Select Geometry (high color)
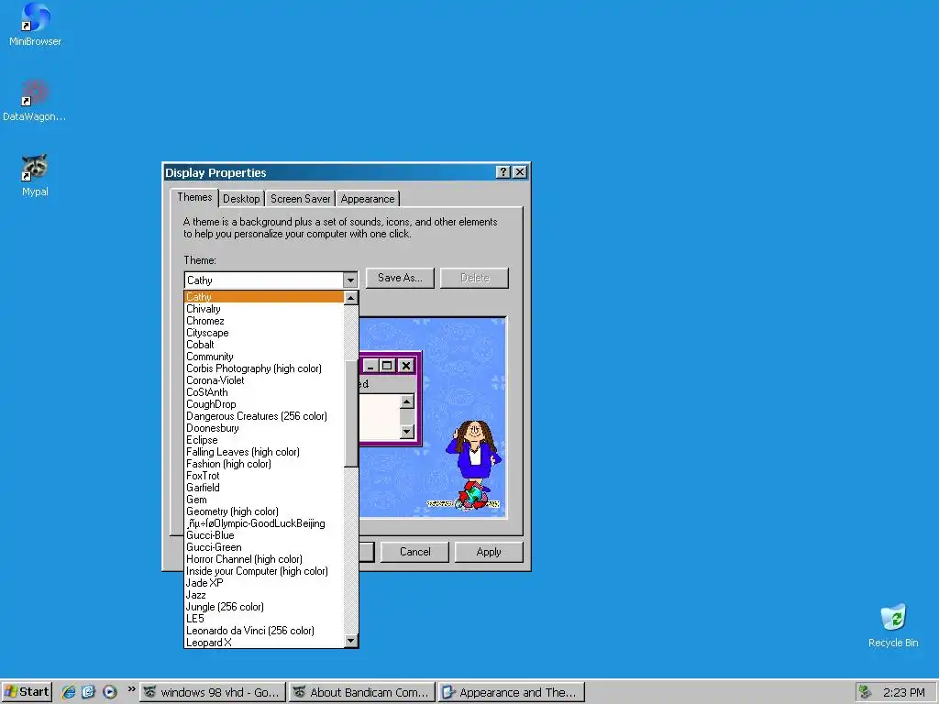Screen dimensions: 939x704 (264, 511)
